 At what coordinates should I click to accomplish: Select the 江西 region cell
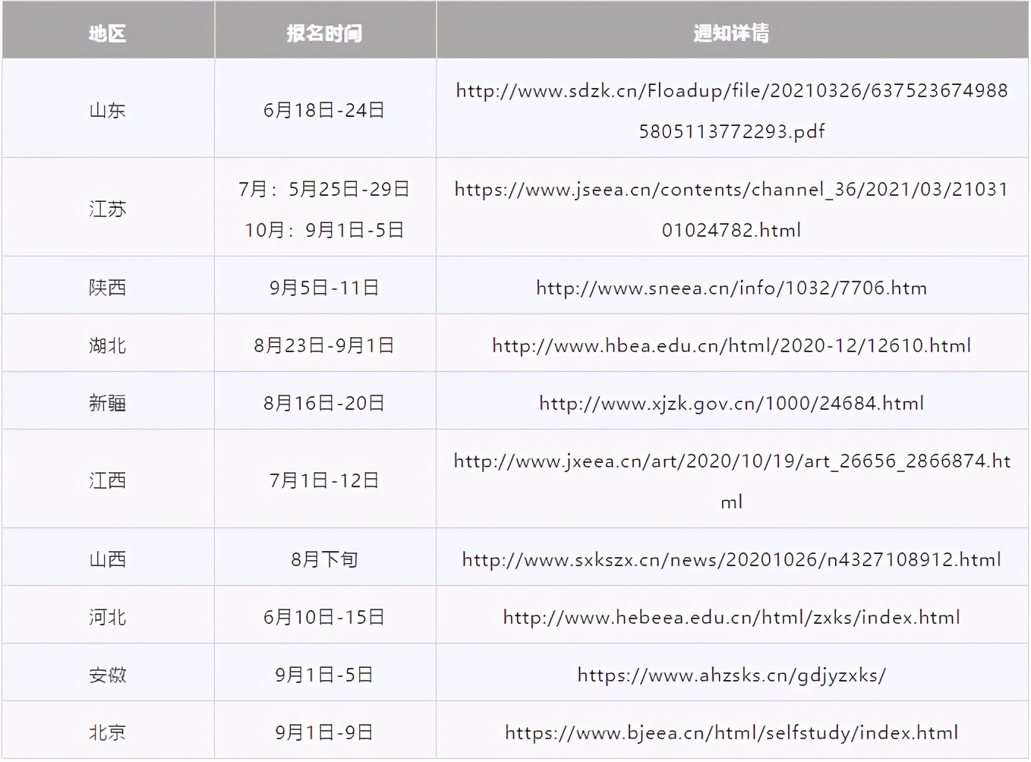tap(108, 480)
